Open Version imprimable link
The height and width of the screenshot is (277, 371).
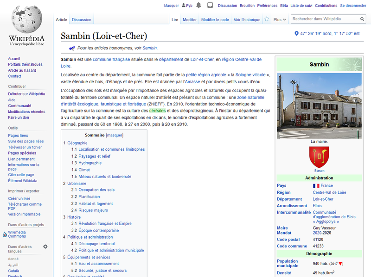pyautogui.click(x=24, y=214)
